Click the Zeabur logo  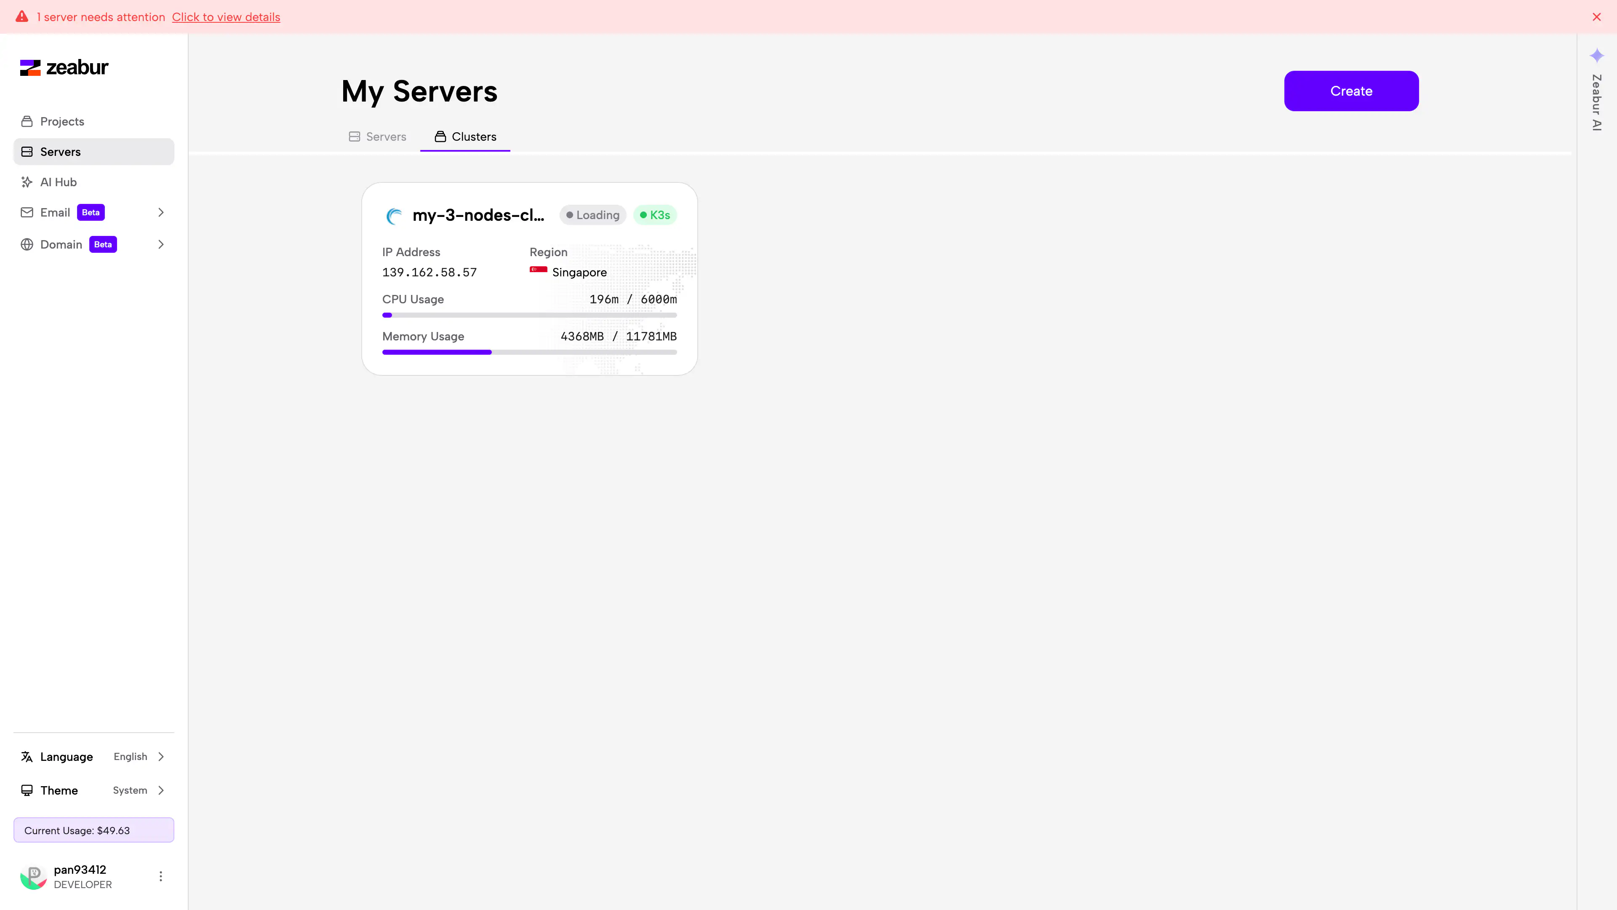(64, 67)
